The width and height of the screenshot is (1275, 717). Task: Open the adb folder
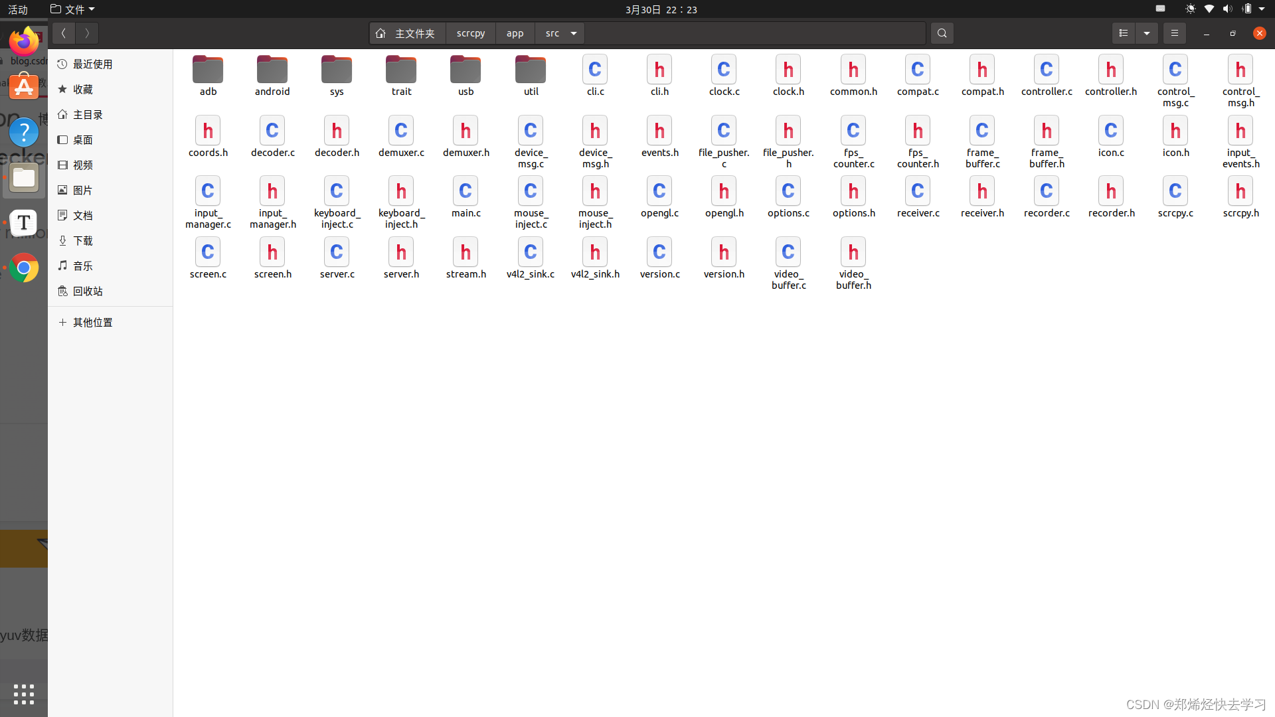tap(208, 76)
